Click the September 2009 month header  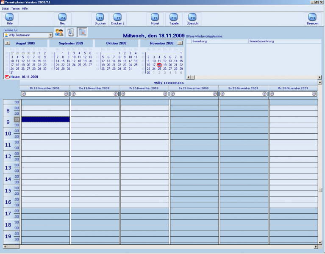(x=71, y=43)
